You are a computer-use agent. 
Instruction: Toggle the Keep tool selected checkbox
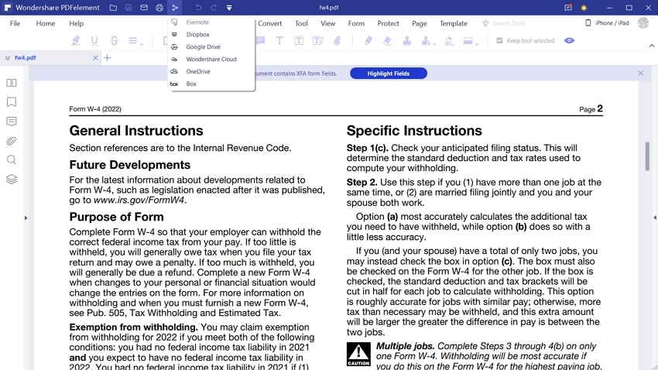click(x=499, y=41)
